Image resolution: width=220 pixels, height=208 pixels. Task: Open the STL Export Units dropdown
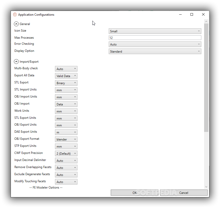point(66,118)
